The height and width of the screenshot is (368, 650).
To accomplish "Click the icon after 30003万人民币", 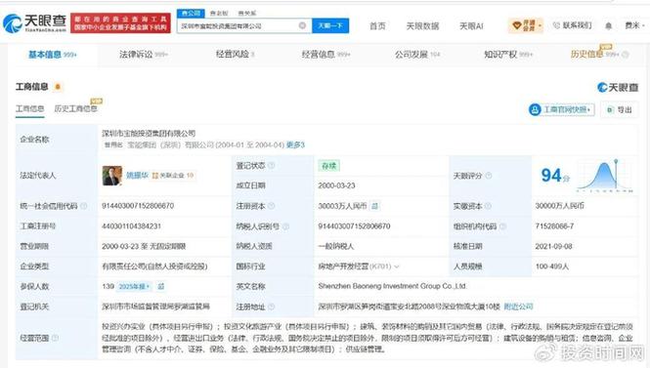I will [x=374, y=206].
